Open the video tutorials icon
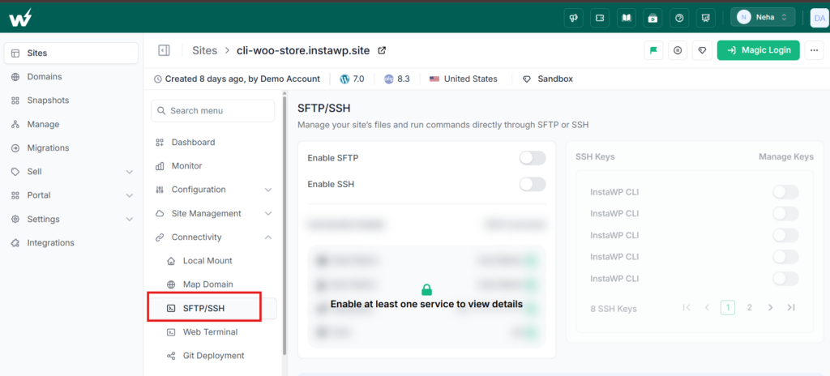The height and width of the screenshot is (376, 830). [x=652, y=18]
